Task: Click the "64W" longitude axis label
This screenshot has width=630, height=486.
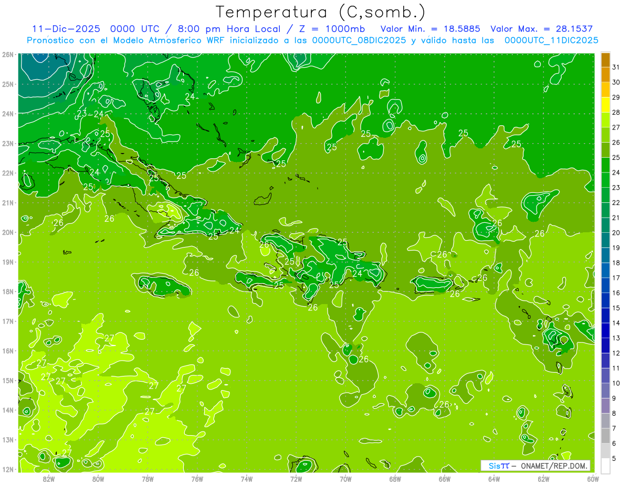Action: 494,479
